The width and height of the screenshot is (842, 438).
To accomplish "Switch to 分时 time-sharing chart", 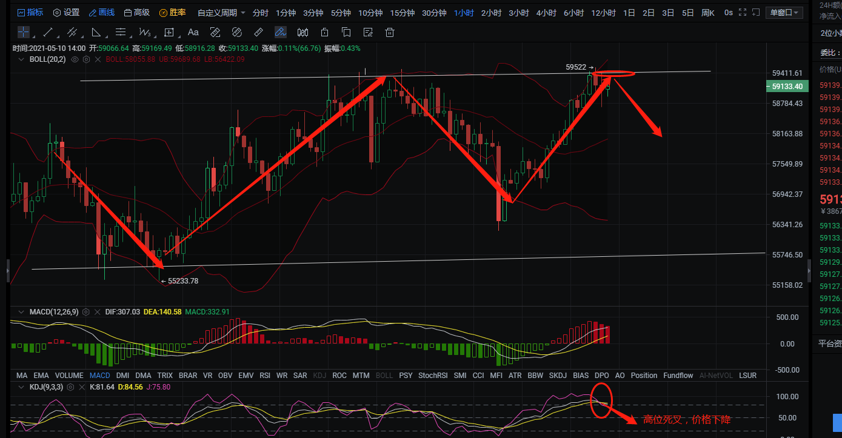I will tap(261, 13).
